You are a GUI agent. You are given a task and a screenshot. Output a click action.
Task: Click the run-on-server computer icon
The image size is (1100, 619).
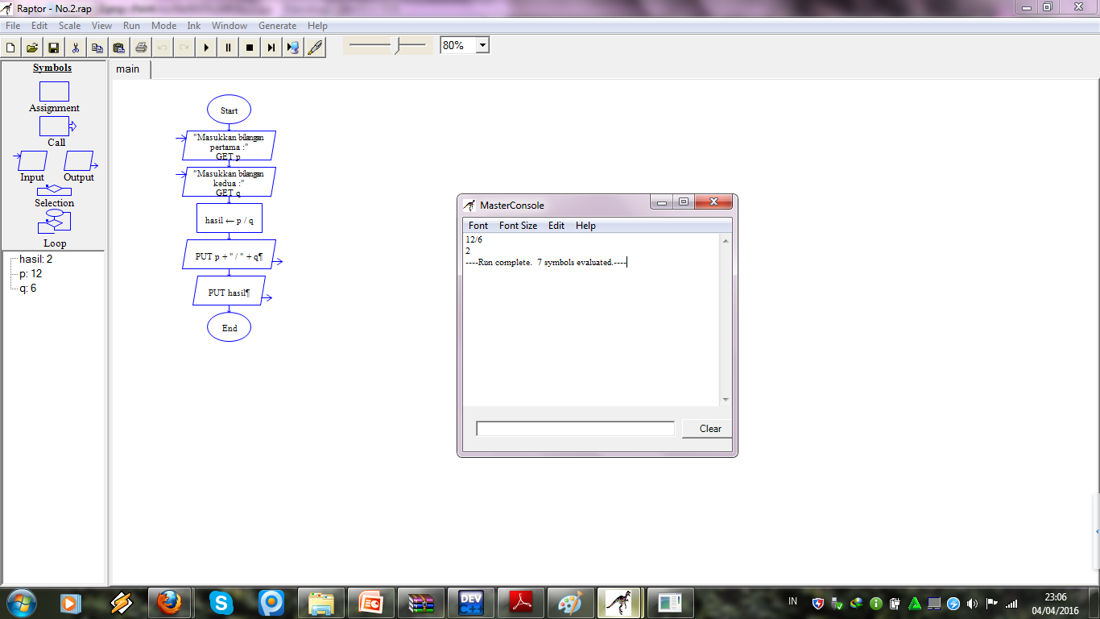293,48
